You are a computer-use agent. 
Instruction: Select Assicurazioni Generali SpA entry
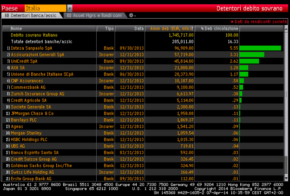(x=38, y=54)
